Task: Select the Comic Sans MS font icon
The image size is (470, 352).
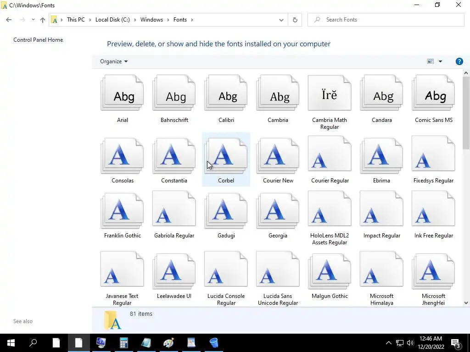Action: coord(433,93)
